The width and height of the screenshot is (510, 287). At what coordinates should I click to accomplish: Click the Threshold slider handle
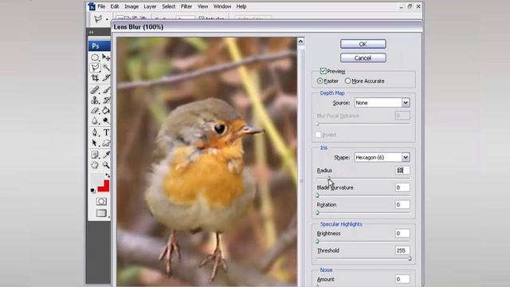(410, 258)
